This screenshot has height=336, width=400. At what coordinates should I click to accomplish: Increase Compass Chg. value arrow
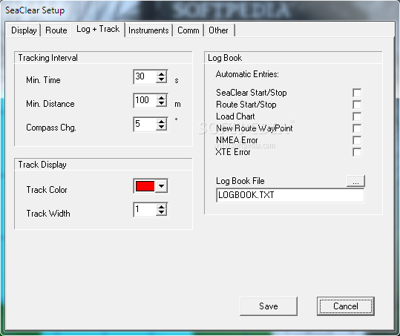(162, 122)
